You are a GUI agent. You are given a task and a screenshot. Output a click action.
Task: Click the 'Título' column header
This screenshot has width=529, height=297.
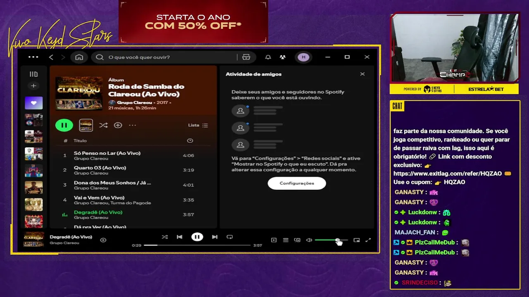coord(80,141)
